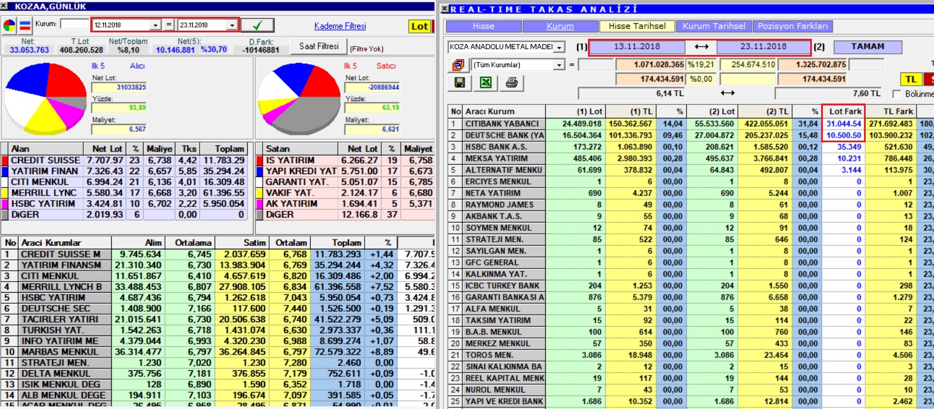
Task: Open the Kademe Filtresi link
Action: 340,26
